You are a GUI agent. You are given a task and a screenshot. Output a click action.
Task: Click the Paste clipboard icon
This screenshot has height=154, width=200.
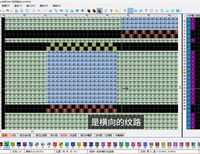coord(27,11)
